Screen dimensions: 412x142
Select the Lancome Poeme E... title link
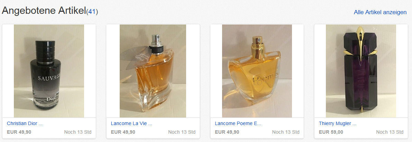238,123
